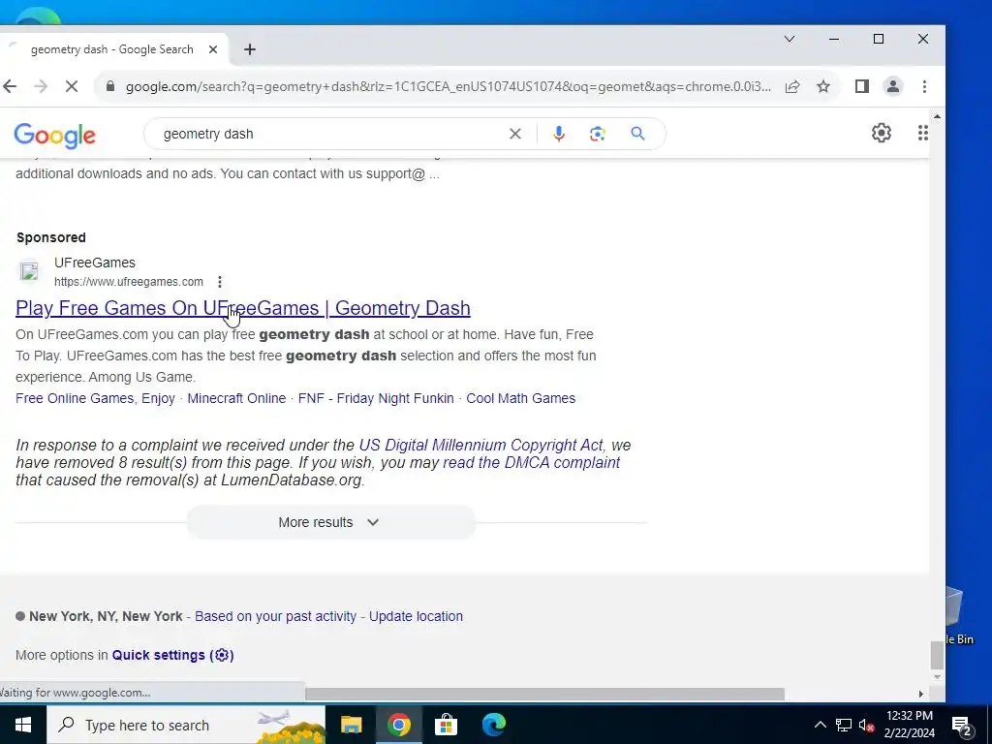Click the UFreeGames favicon

coord(29,271)
